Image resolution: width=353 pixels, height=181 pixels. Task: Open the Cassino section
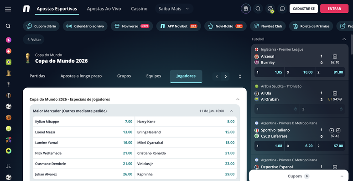tap(139, 9)
